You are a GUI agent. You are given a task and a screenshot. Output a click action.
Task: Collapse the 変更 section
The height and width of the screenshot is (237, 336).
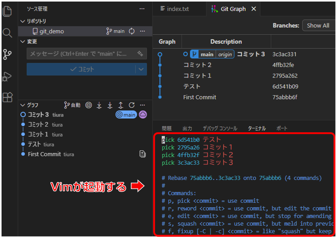(x=22, y=41)
